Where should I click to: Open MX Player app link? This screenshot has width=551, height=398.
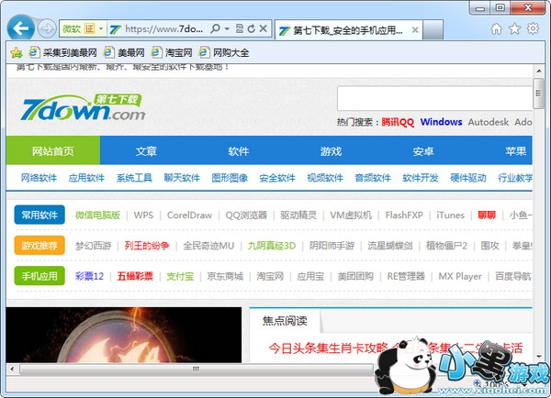pyautogui.click(x=460, y=276)
